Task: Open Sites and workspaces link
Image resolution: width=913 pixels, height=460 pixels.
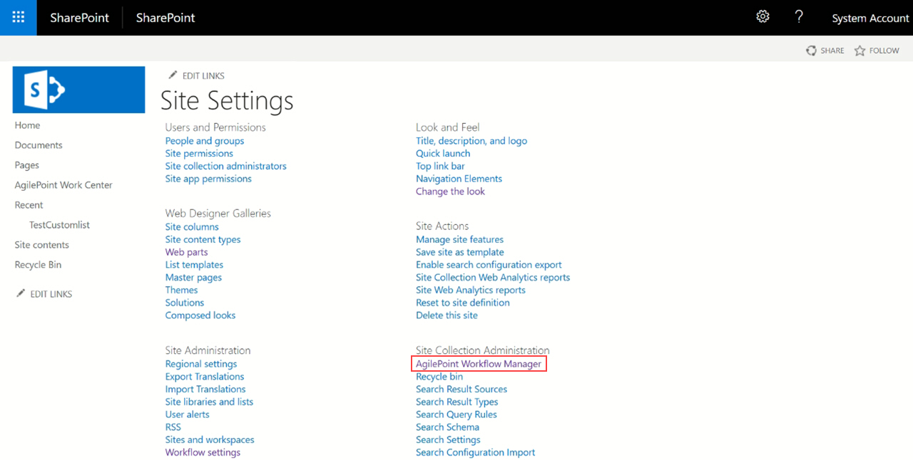Action: coord(210,440)
